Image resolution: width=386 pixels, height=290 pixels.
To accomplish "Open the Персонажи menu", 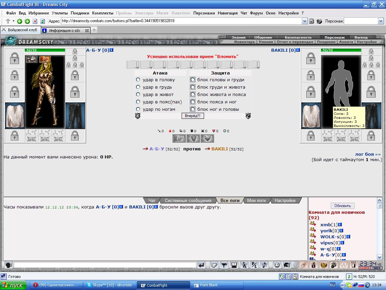I will [x=204, y=13].
